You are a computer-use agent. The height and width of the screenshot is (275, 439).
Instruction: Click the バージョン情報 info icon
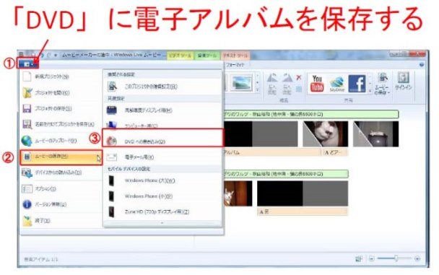pyautogui.click(x=27, y=204)
